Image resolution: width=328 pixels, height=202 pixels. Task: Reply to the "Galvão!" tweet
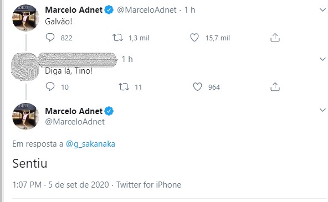pyautogui.click(x=50, y=38)
